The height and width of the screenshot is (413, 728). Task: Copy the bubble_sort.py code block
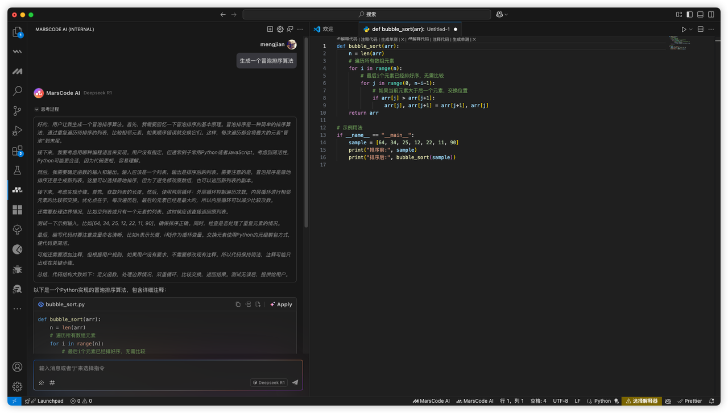pos(238,304)
